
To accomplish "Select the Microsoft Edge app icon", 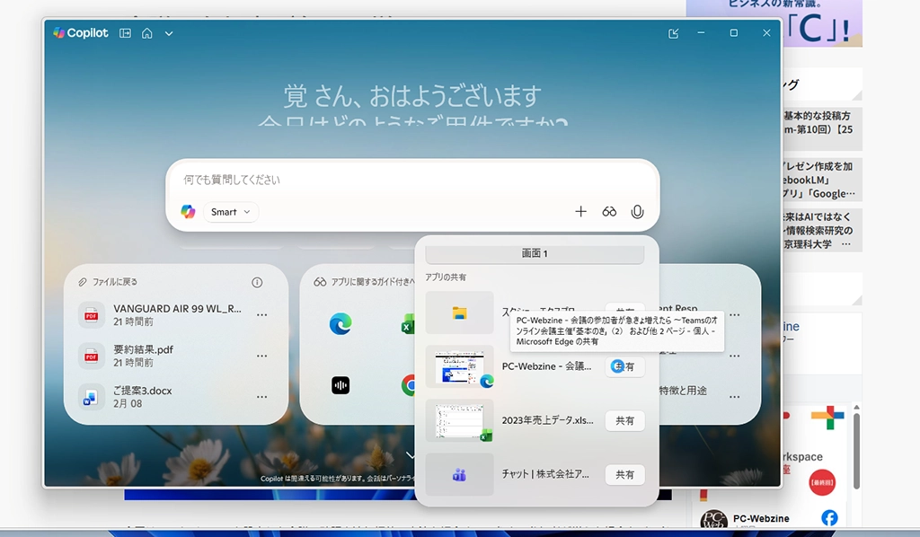I will (x=341, y=323).
